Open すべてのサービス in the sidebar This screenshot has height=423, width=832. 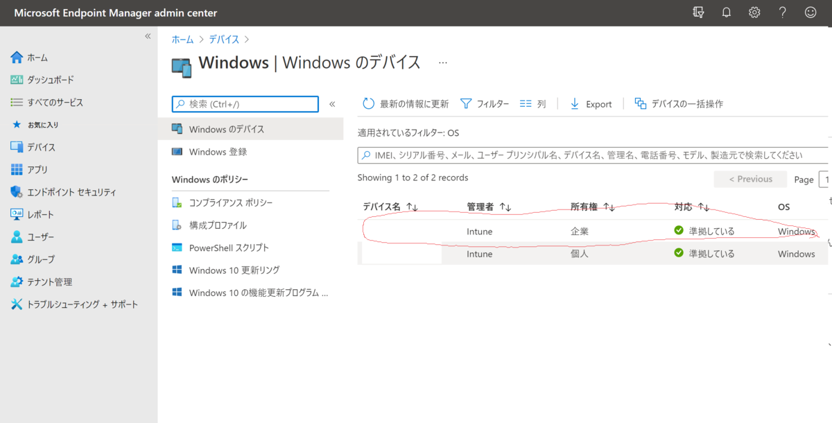click(55, 102)
